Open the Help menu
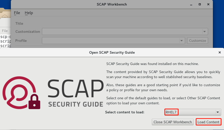The image size is (224, 130). (x=29, y=13)
